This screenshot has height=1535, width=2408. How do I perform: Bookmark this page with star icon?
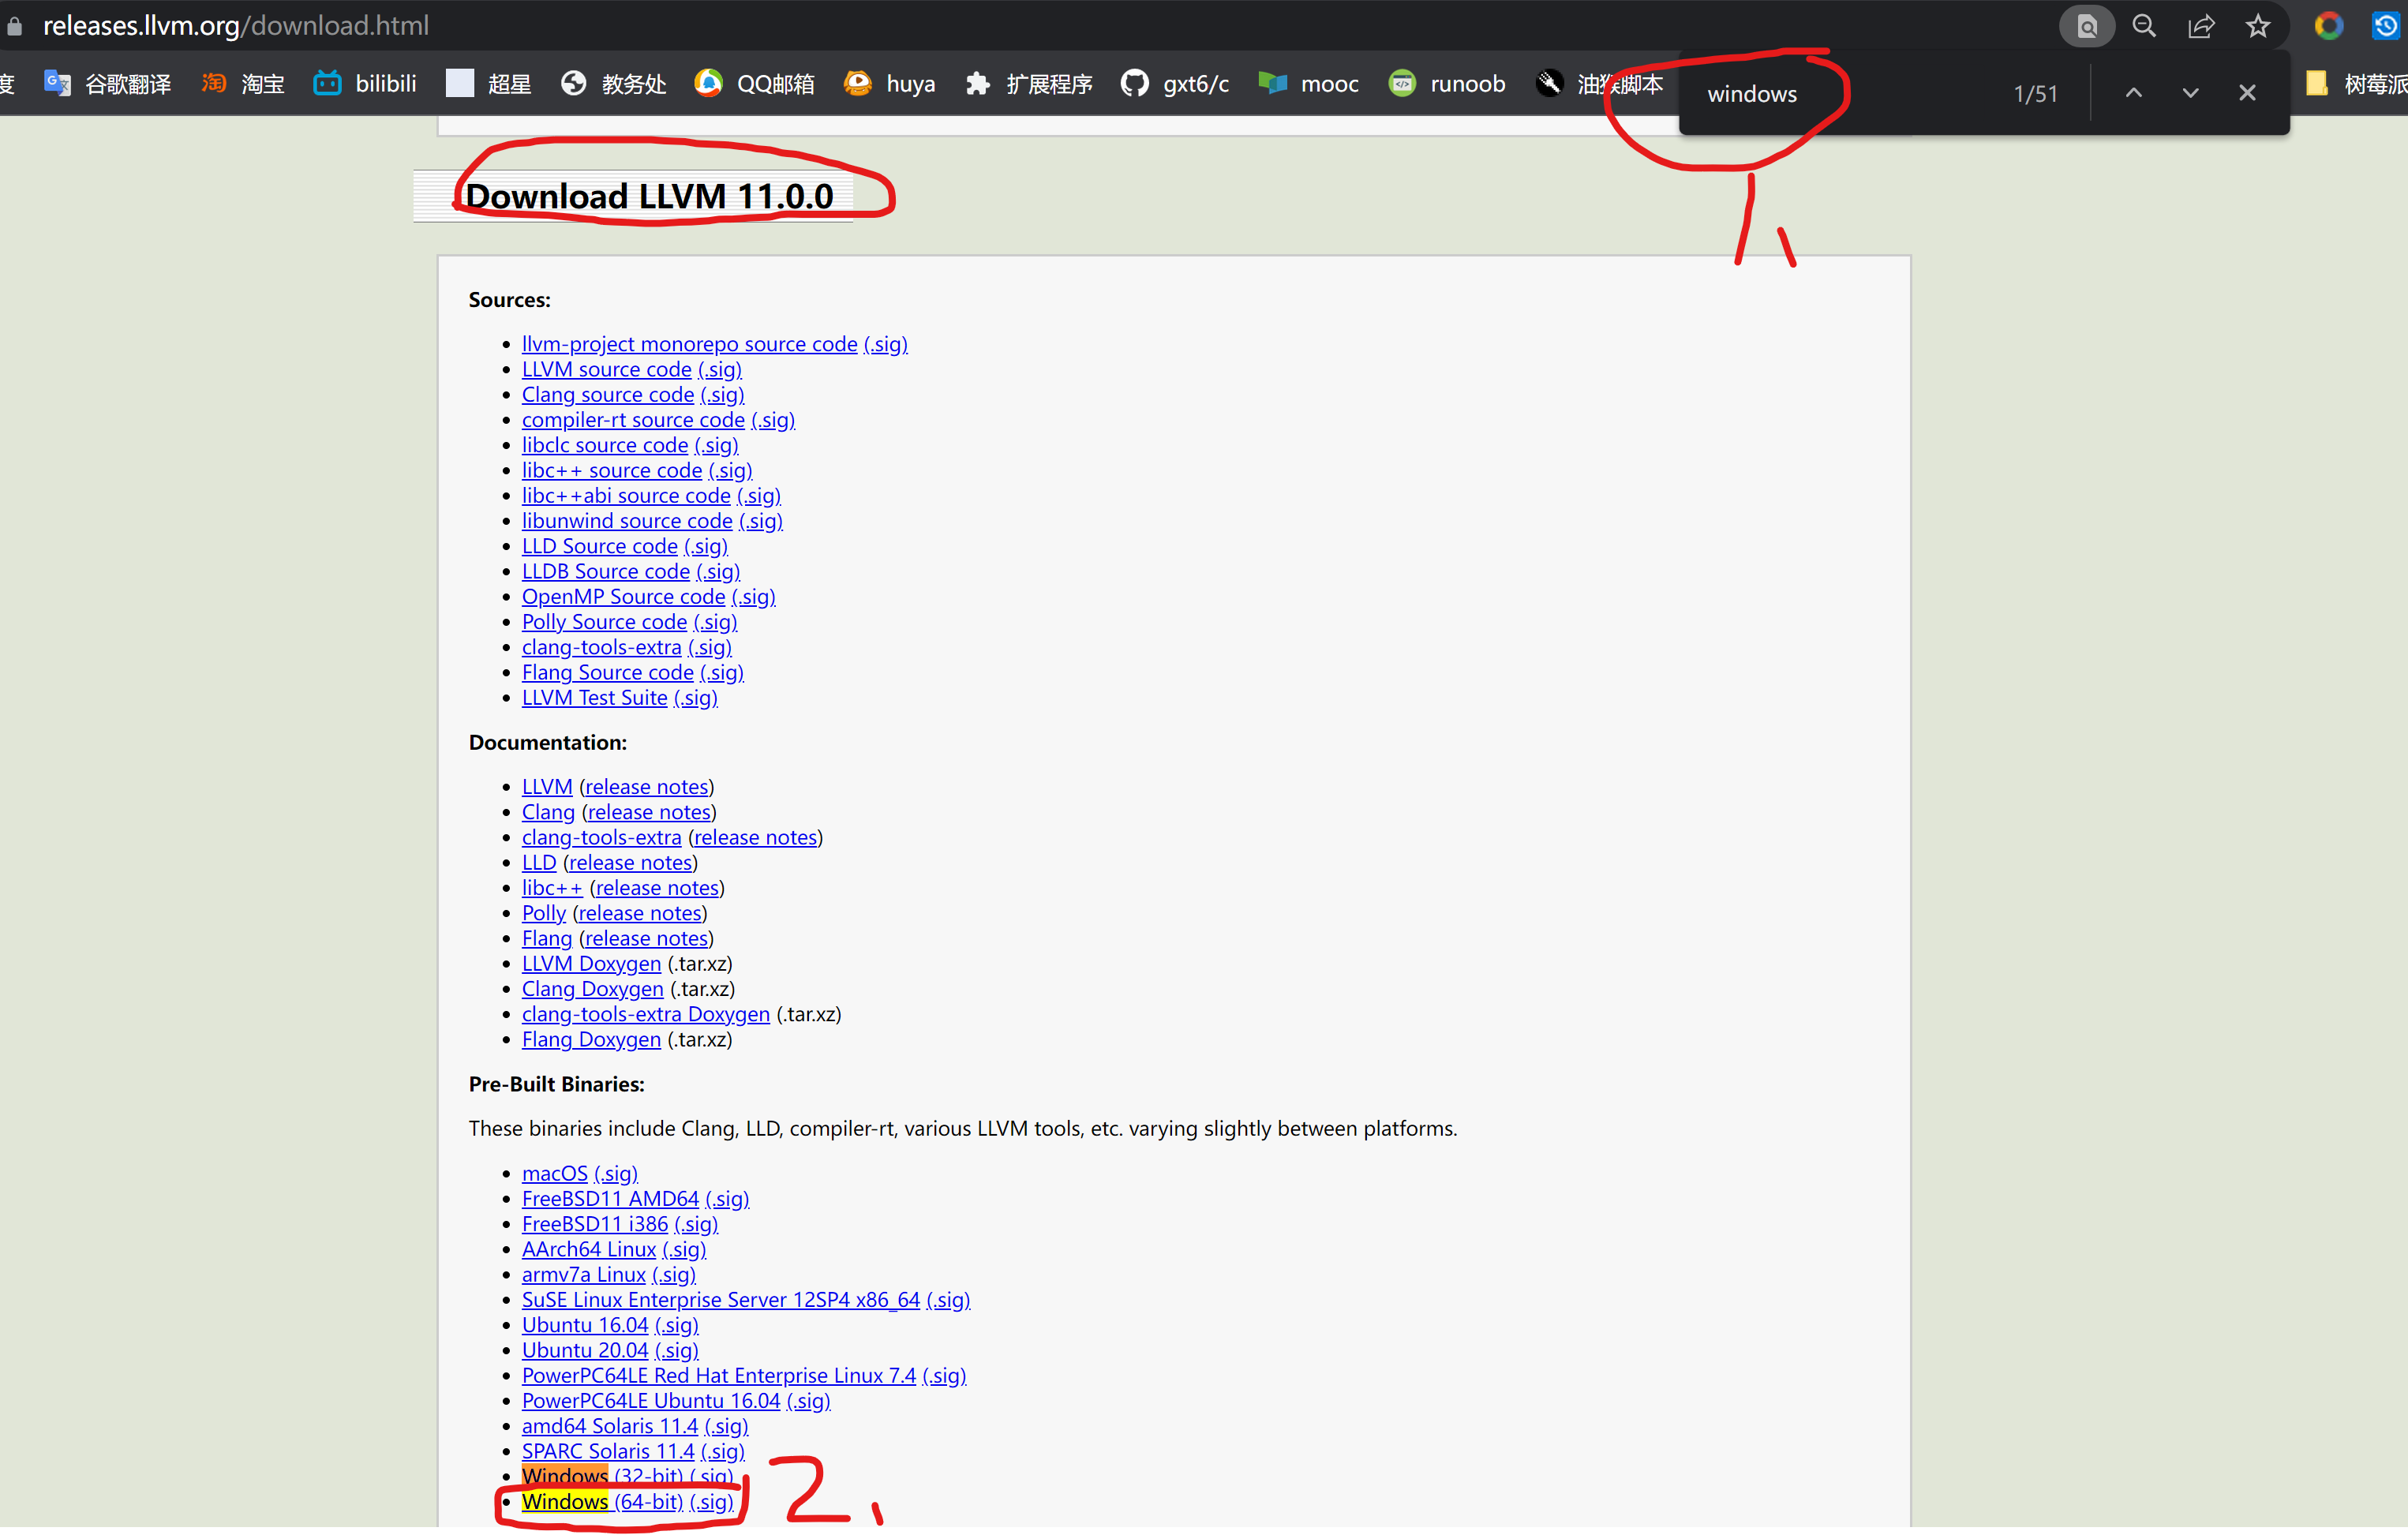(x=2258, y=27)
